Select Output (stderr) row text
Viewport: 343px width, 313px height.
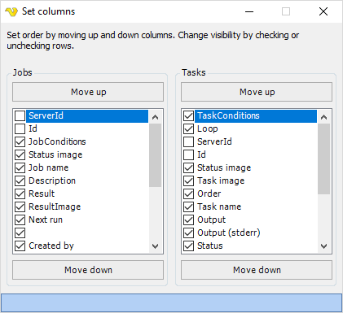(229, 233)
